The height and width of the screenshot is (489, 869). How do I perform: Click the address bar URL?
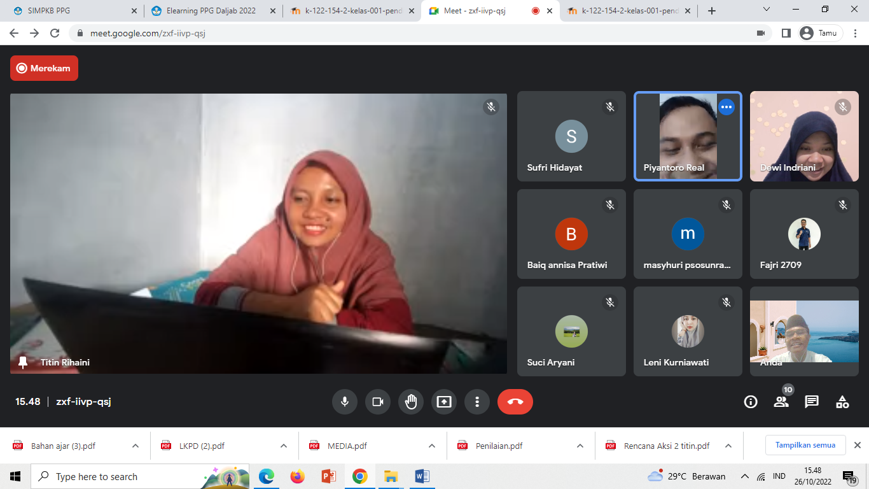(x=148, y=33)
